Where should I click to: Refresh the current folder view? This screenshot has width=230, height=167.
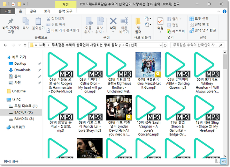point(165,45)
